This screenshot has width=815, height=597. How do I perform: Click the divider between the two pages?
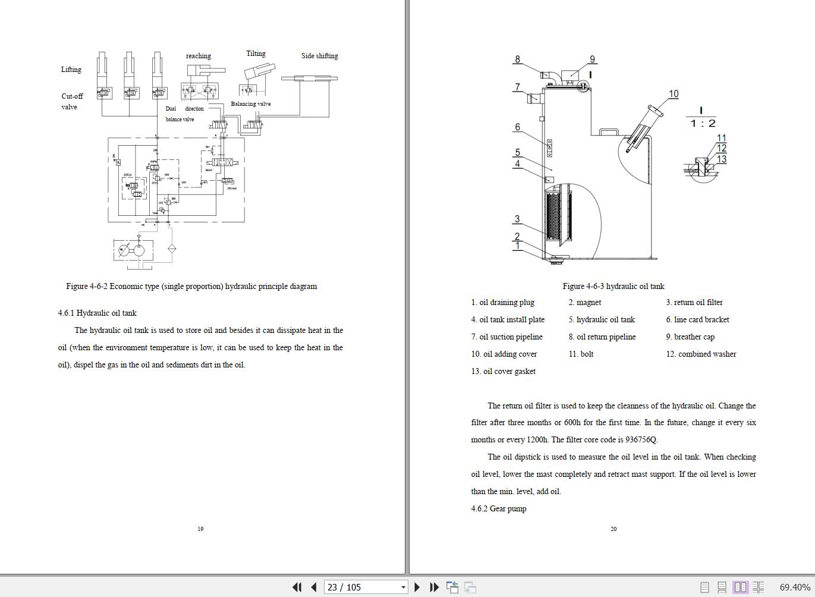pyautogui.click(x=407, y=285)
